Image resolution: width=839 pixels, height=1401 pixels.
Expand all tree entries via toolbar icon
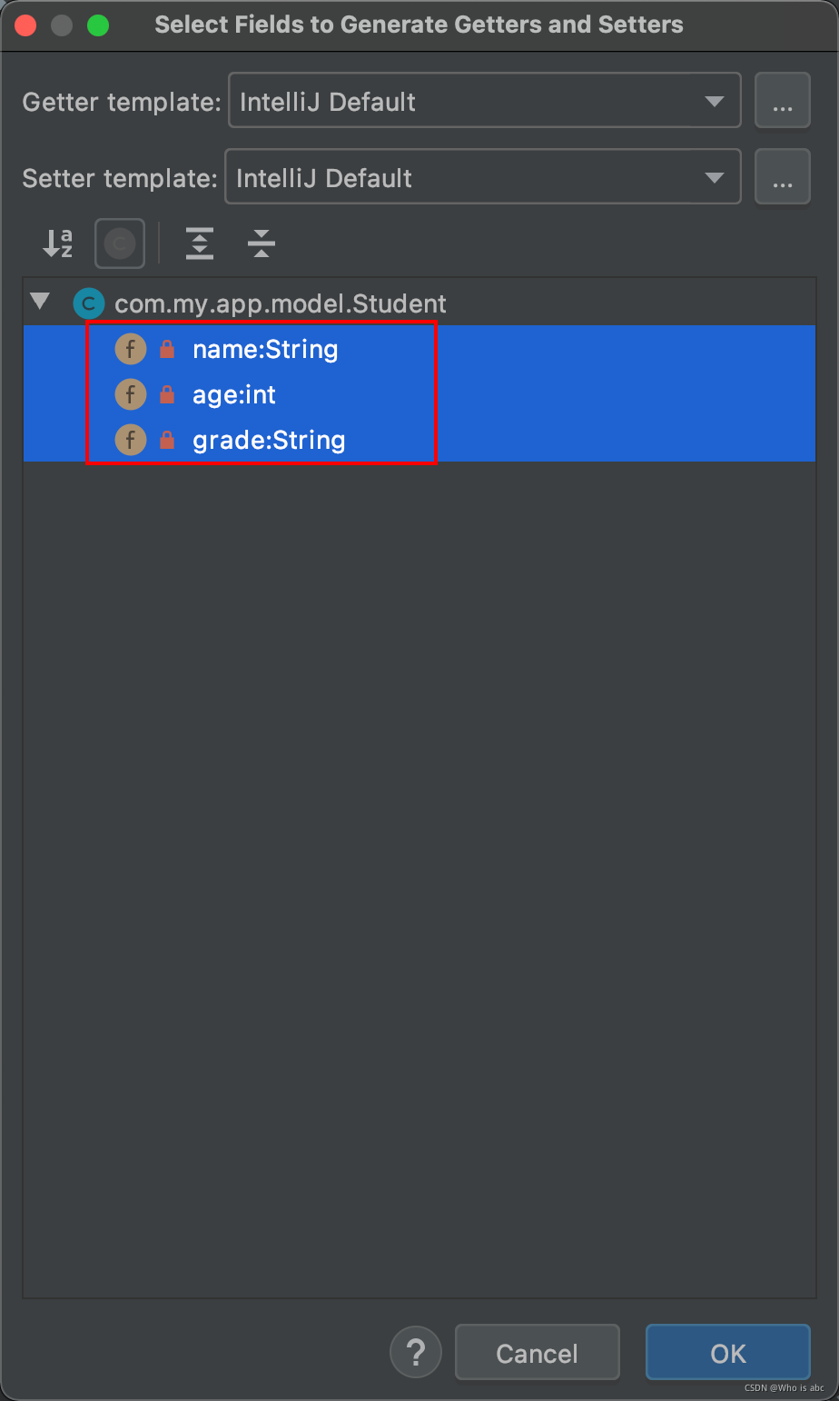pyautogui.click(x=199, y=243)
